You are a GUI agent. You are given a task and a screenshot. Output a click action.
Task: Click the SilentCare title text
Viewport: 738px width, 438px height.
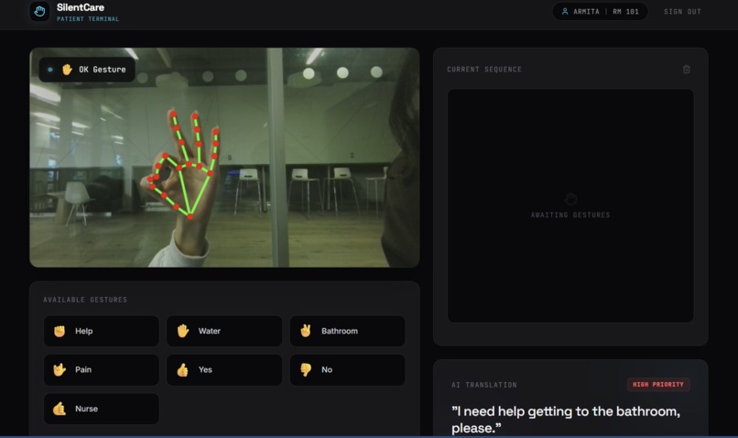point(81,7)
